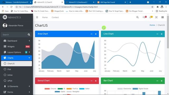
Task: Open the blogger2ools bookmark
Action: [x=57, y=11]
